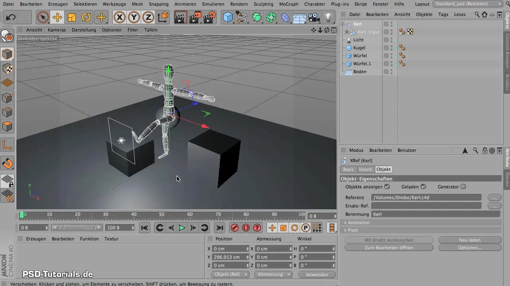510x286 pixels.
Task: Expand Kerl: Figur tree item
Action: [347, 32]
